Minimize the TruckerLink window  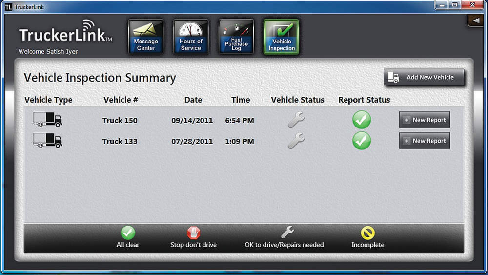[x=442, y=5]
